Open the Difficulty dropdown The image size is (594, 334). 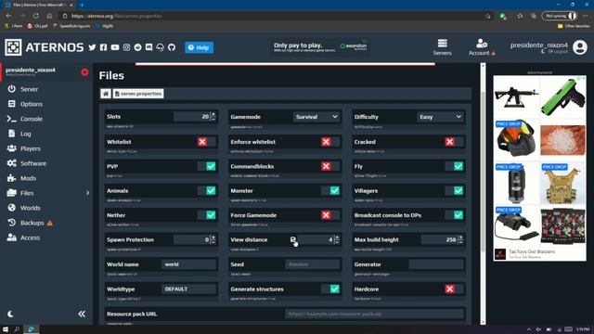[x=441, y=117]
